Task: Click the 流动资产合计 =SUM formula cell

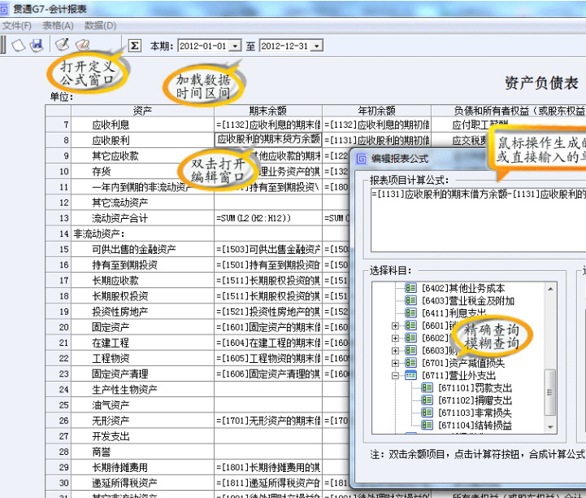Action: click(x=268, y=218)
